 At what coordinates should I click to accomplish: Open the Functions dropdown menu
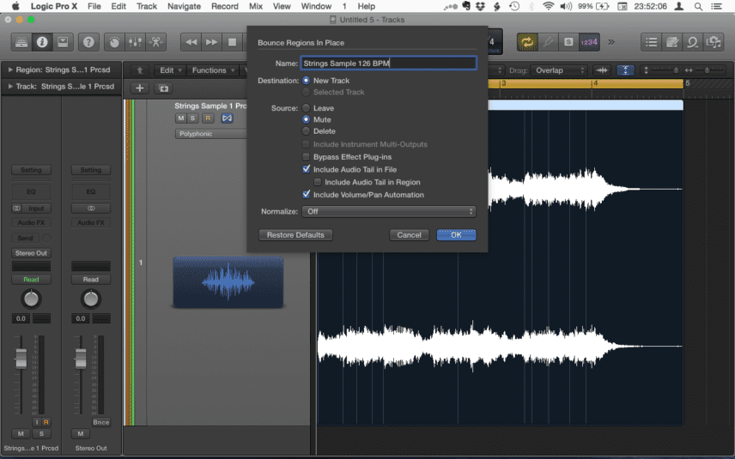(213, 70)
